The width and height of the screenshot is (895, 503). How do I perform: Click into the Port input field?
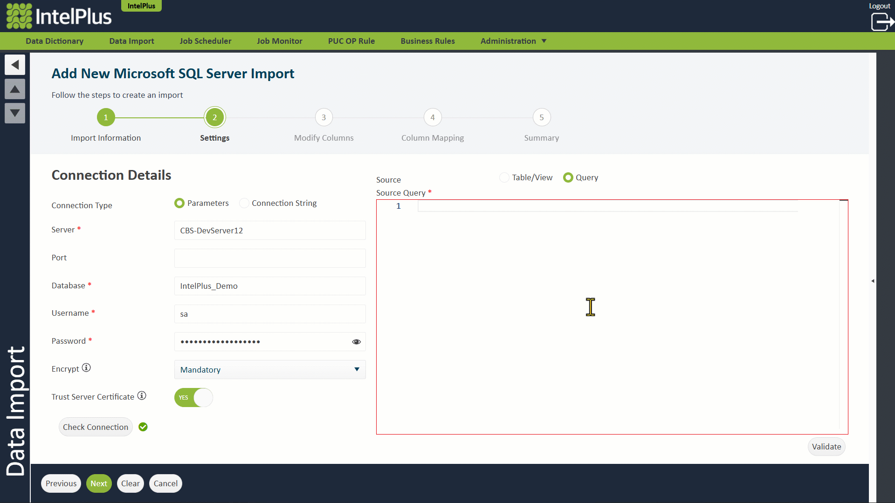tap(270, 258)
